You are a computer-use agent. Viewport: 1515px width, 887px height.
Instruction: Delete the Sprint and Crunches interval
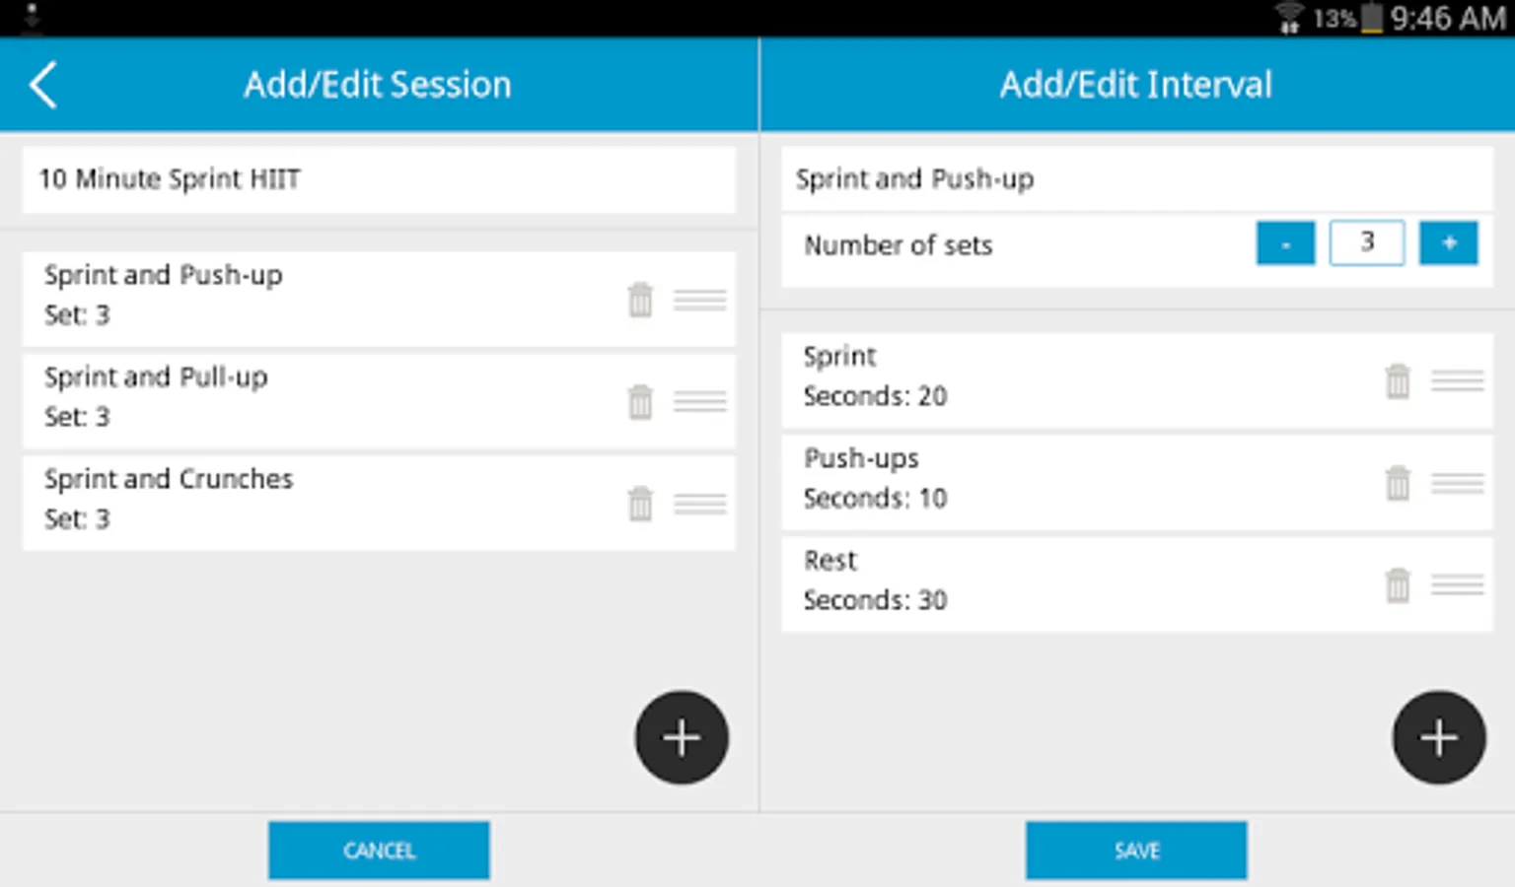(x=640, y=504)
